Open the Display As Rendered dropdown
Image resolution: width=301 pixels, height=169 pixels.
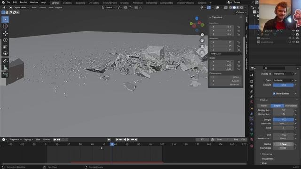point(283,74)
